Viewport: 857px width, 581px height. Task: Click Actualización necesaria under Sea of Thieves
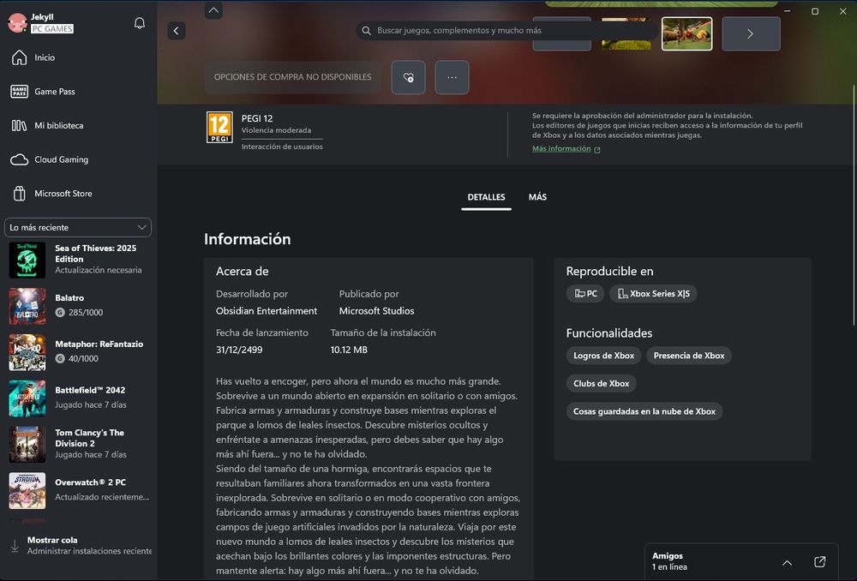[99, 270]
